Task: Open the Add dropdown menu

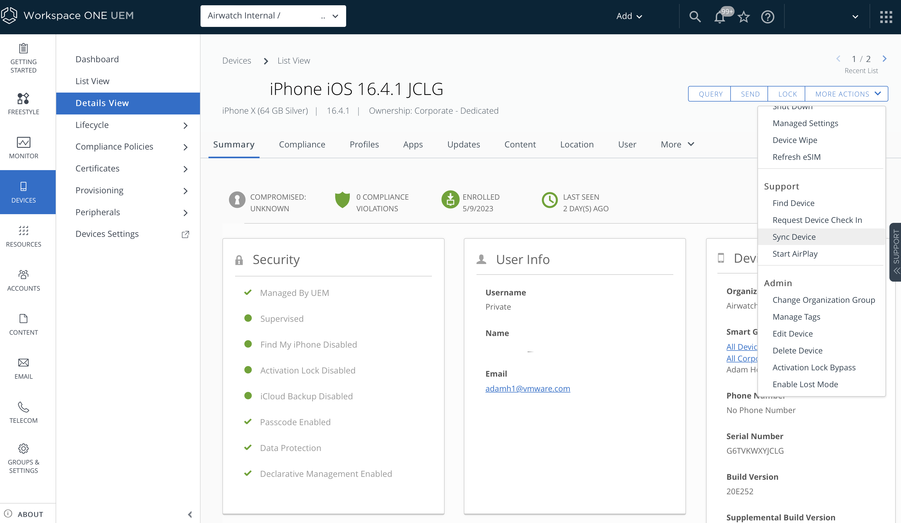Action: [x=629, y=16]
